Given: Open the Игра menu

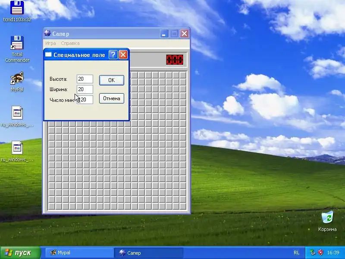Looking at the screenshot, I should pos(50,43).
